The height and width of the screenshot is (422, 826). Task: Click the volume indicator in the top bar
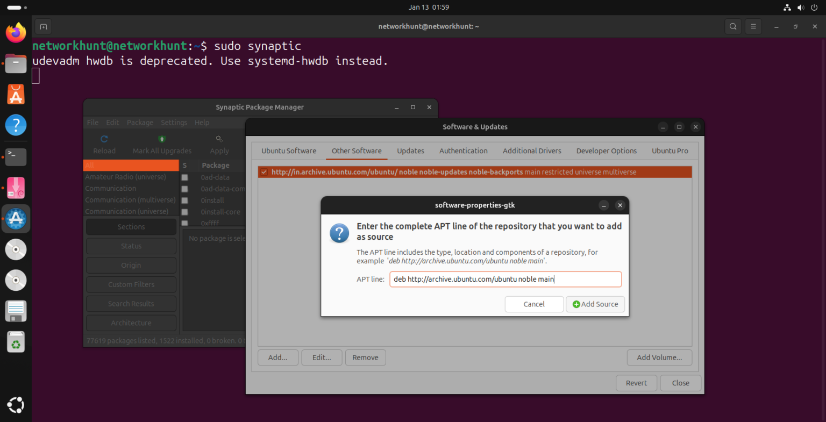[x=801, y=7]
